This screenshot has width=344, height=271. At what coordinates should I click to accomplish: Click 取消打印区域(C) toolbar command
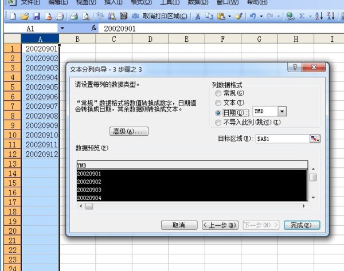point(165,16)
